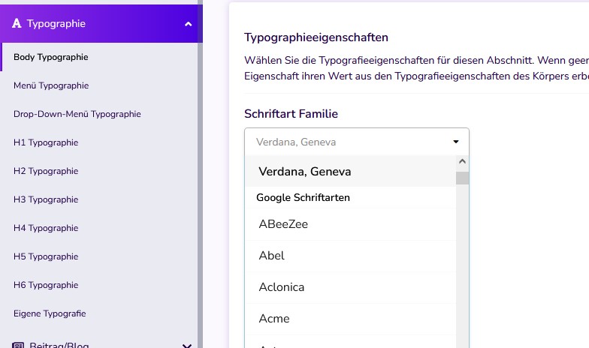This screenshot has height=348, width=589.
Task: Click the sidebar vertical scrollbar
Action: point(200,174)
